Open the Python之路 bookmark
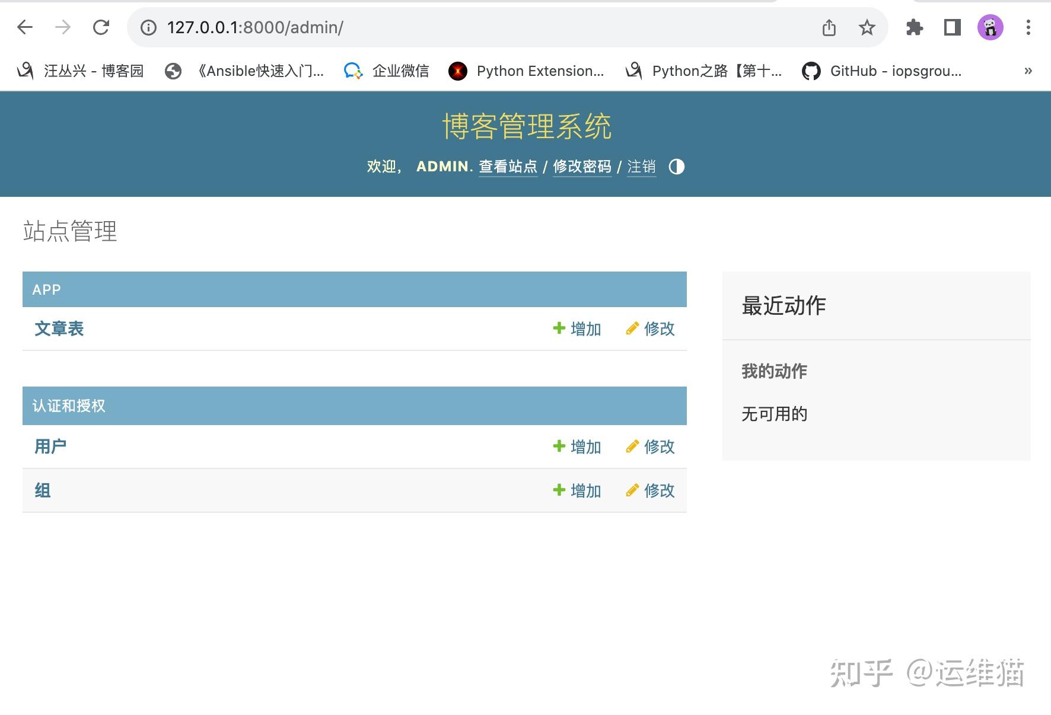Image resolution: width=1051 pixels, height=715 pixels. pyautogui.click(x=704, y=71)
